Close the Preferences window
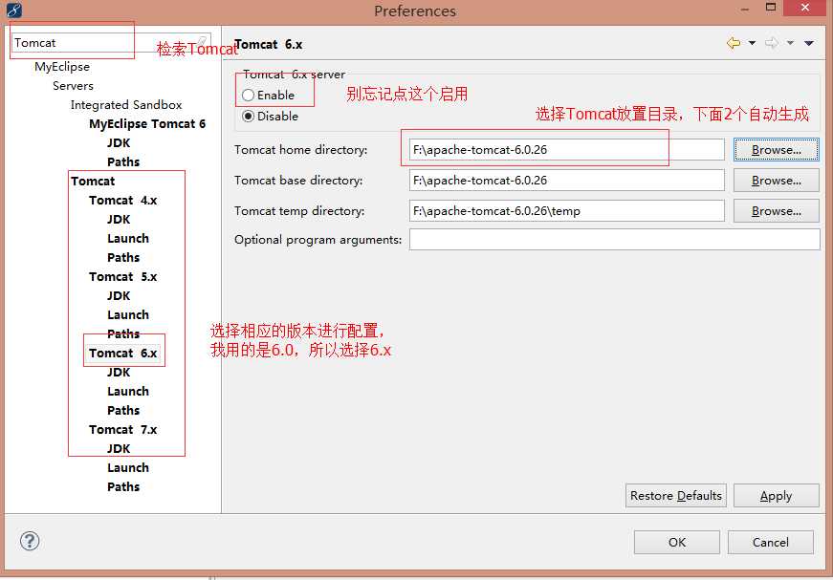This screenshot has width=833, height=580. (x=805, y=8)
